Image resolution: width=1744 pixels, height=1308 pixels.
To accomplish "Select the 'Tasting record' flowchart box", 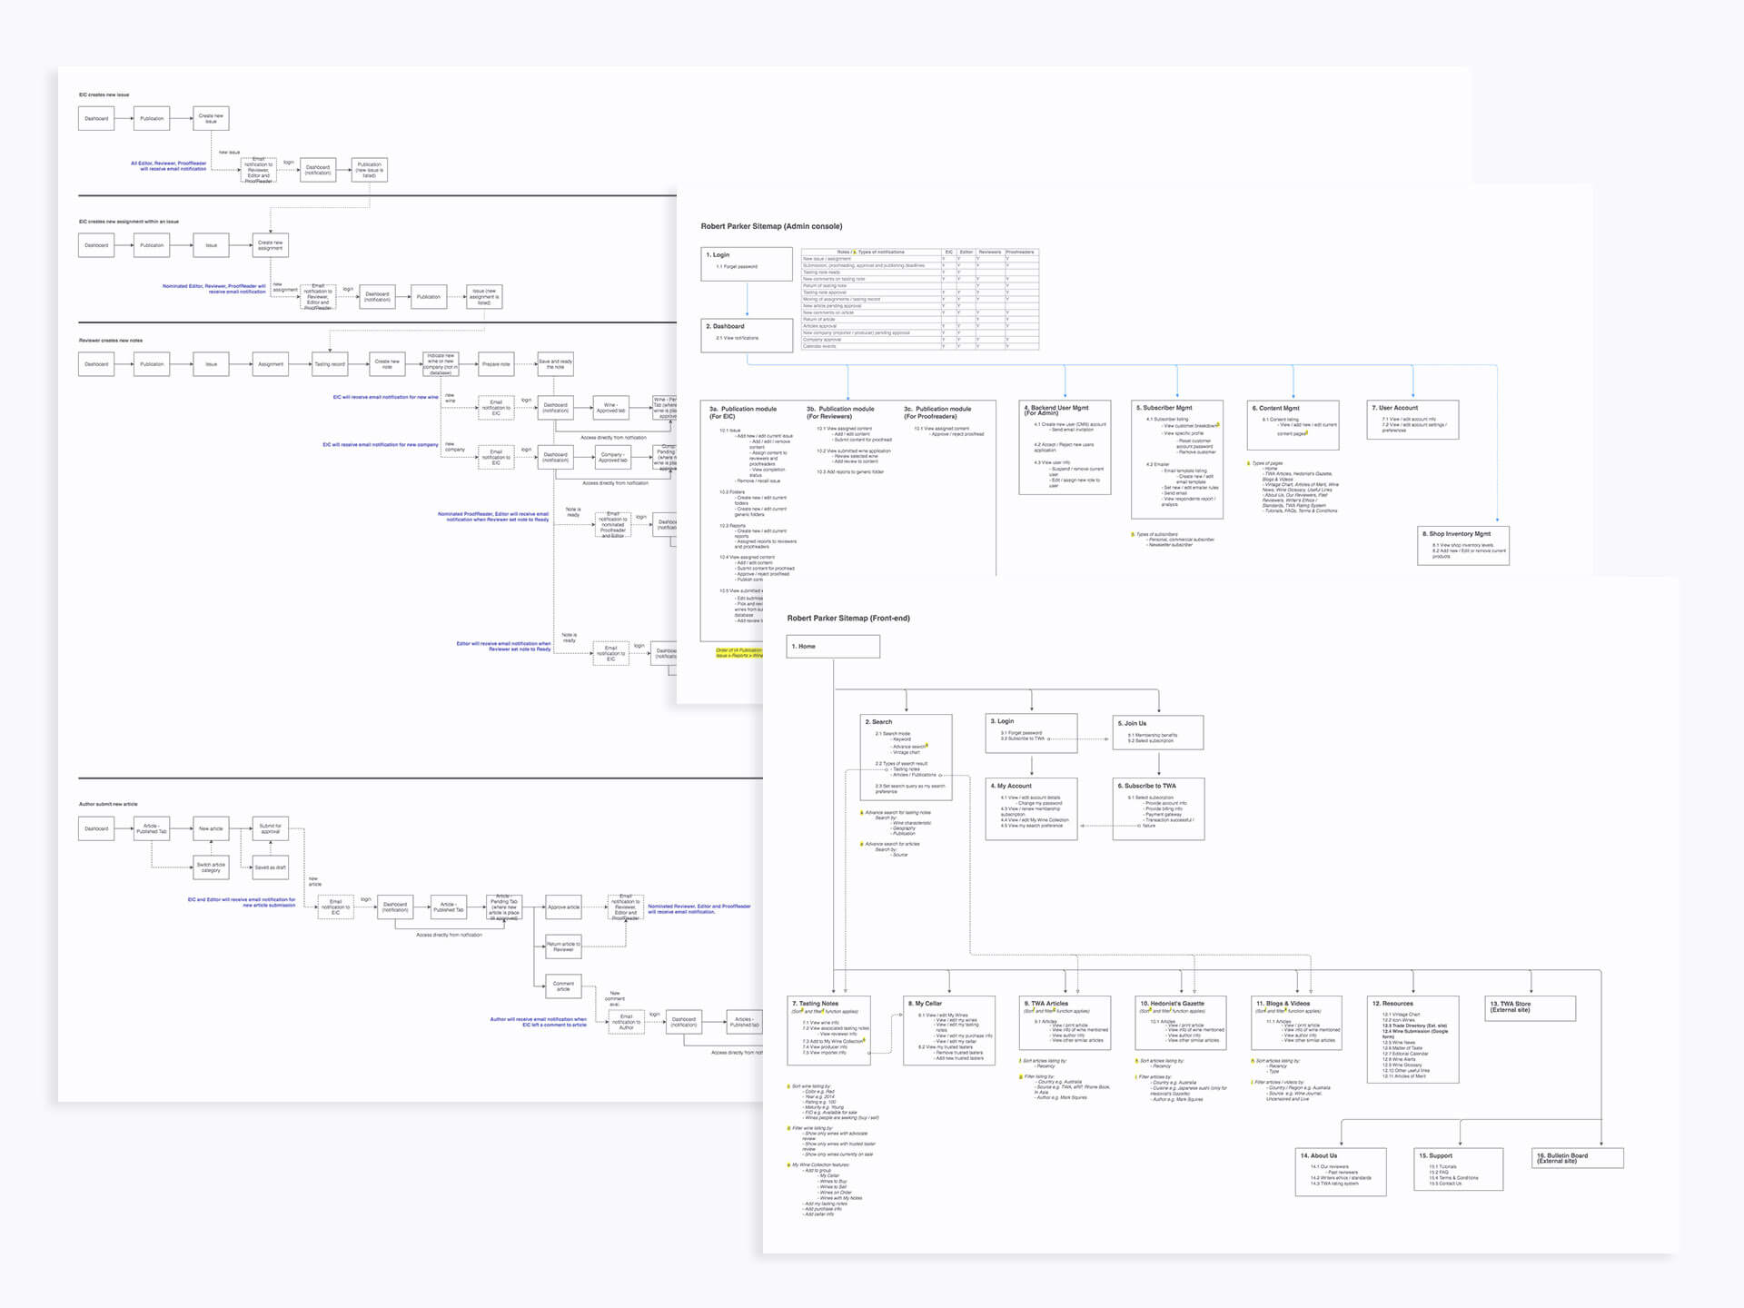I will 330,364.
